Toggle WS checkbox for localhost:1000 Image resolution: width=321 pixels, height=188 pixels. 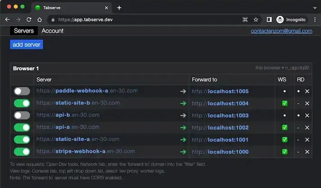[285, 152]
